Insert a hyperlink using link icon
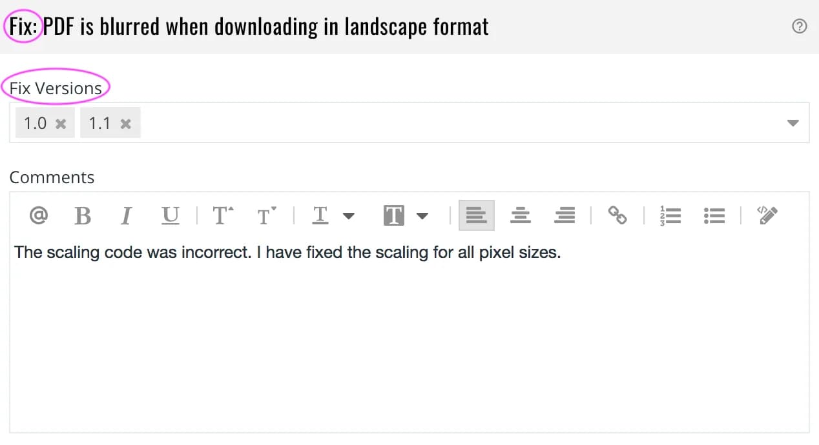 617,215
